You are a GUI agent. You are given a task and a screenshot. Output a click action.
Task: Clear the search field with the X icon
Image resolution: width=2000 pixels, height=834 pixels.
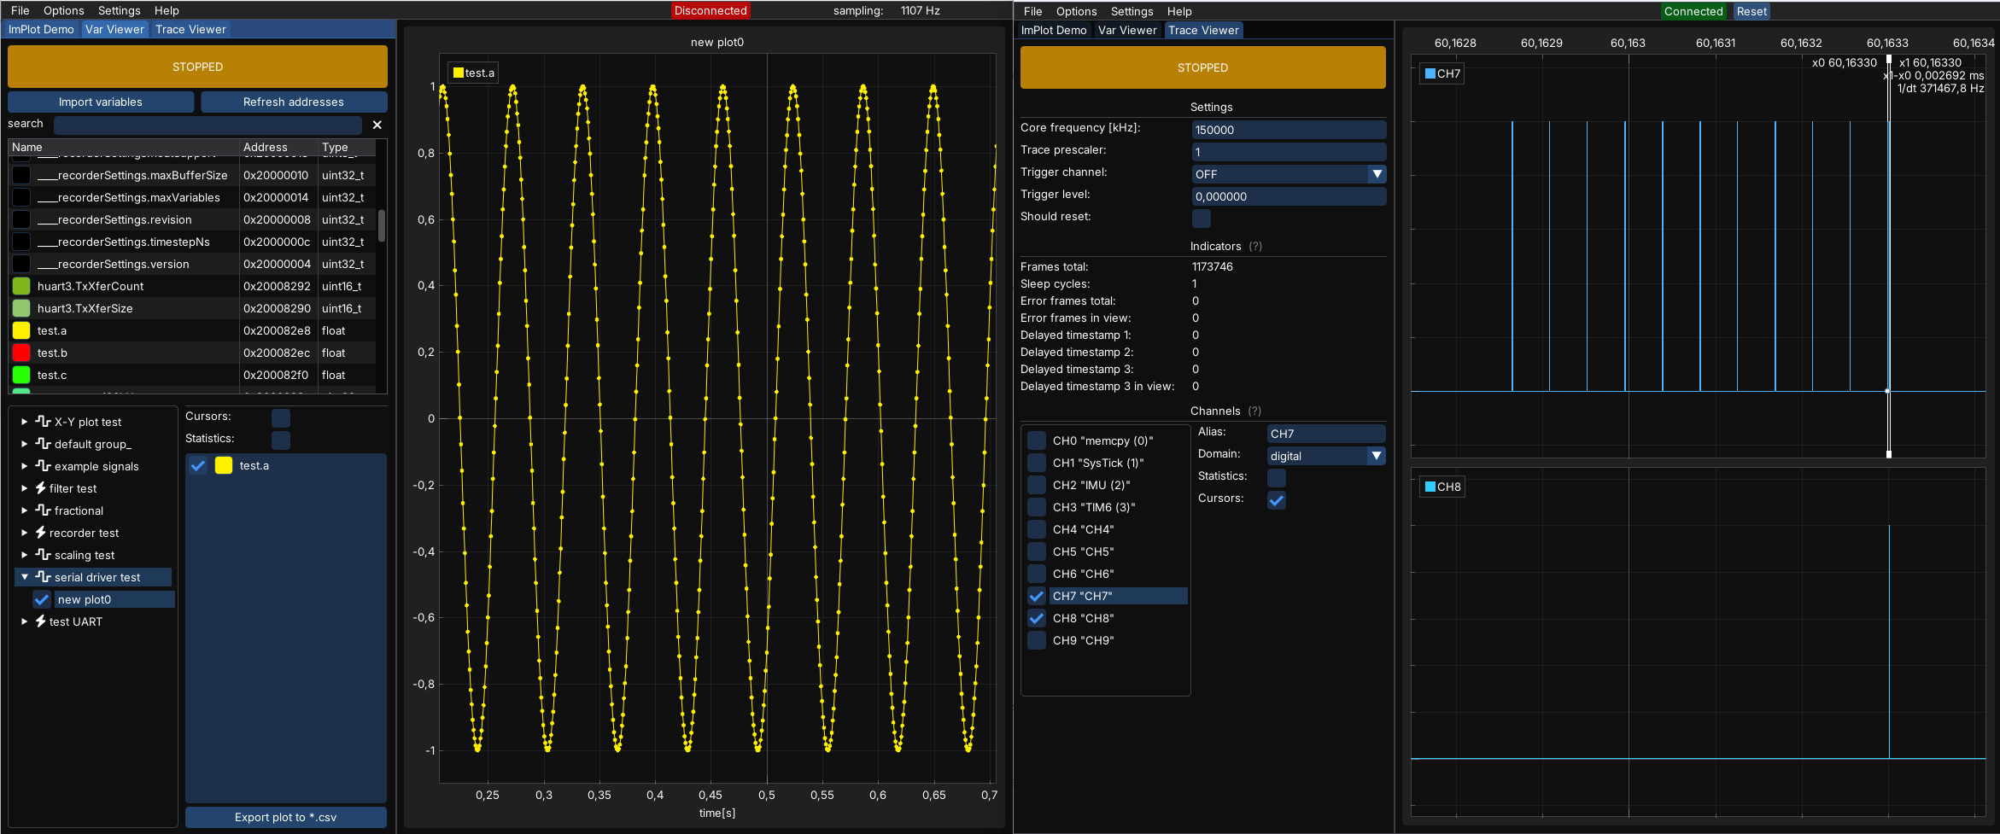pos(377,125)
